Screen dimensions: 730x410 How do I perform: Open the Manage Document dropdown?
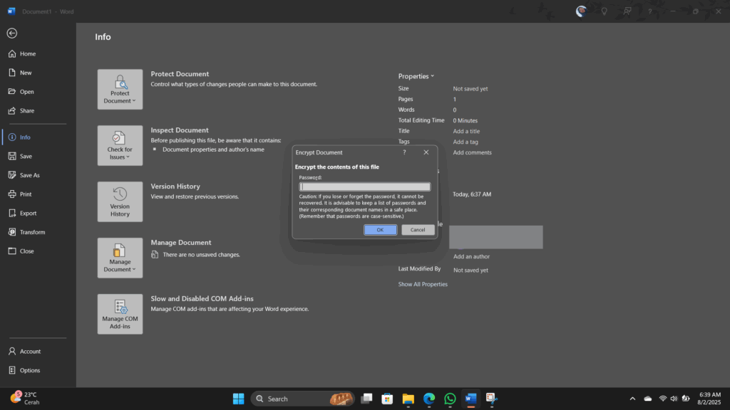coord(120,258)
